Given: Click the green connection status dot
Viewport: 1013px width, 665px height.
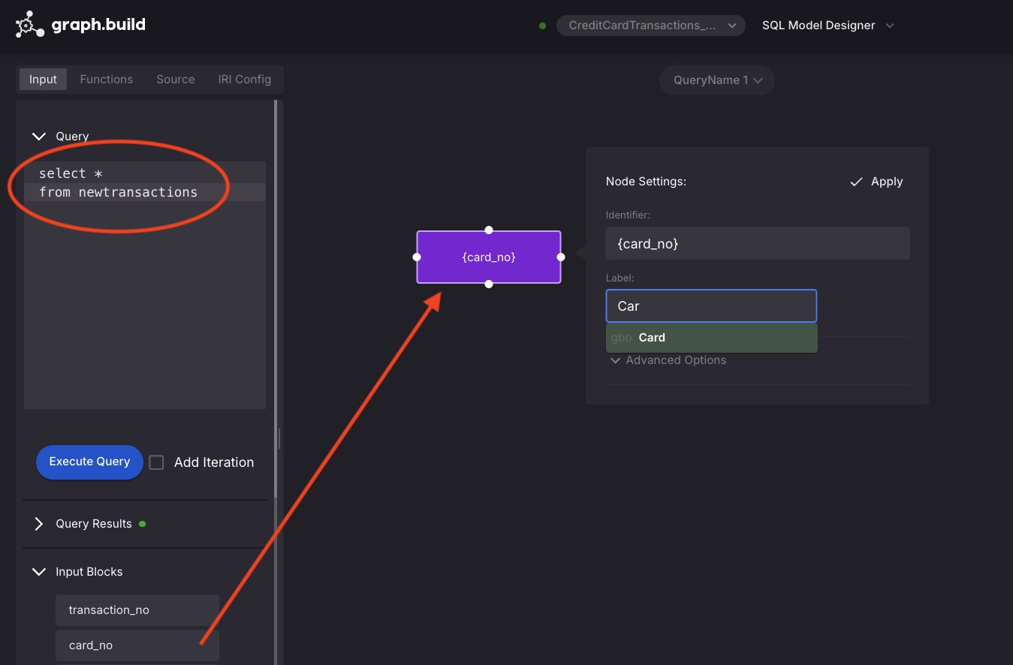Looking at the screenshot, I should click(x=542, y=26).
